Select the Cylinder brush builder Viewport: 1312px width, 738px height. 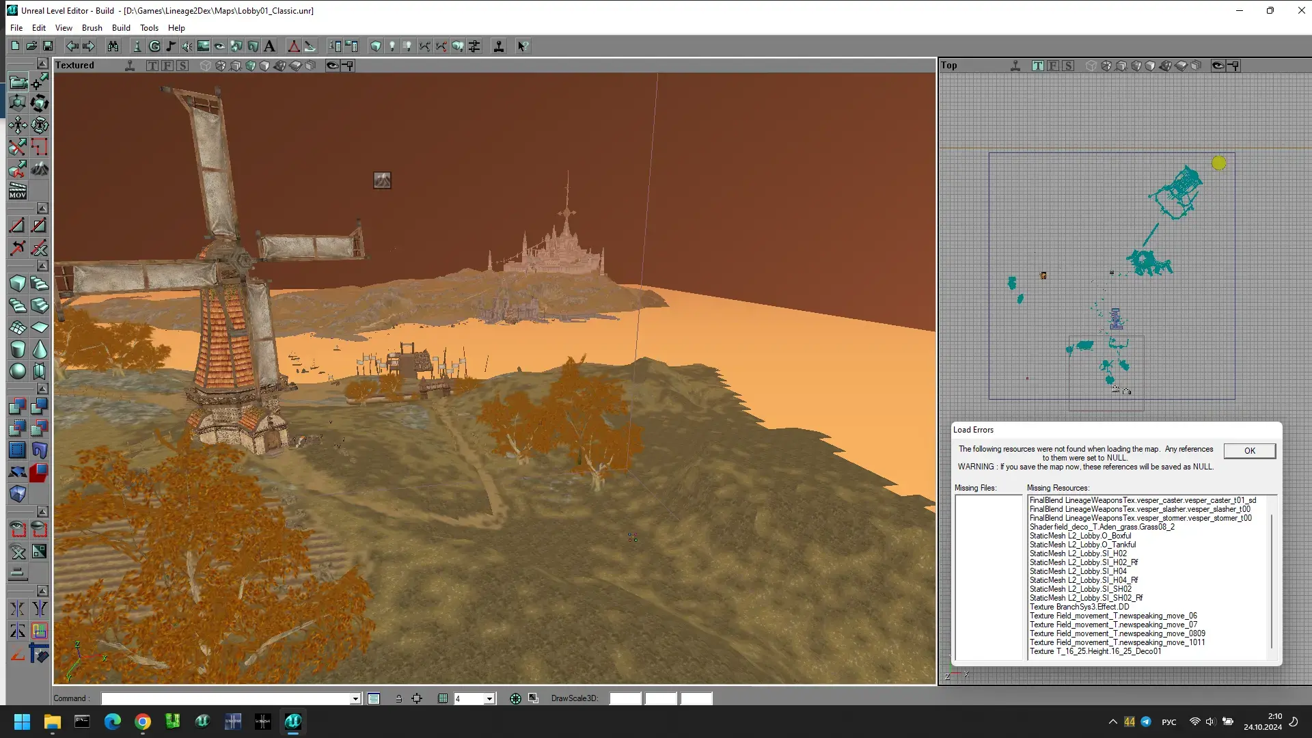[18, 349]
